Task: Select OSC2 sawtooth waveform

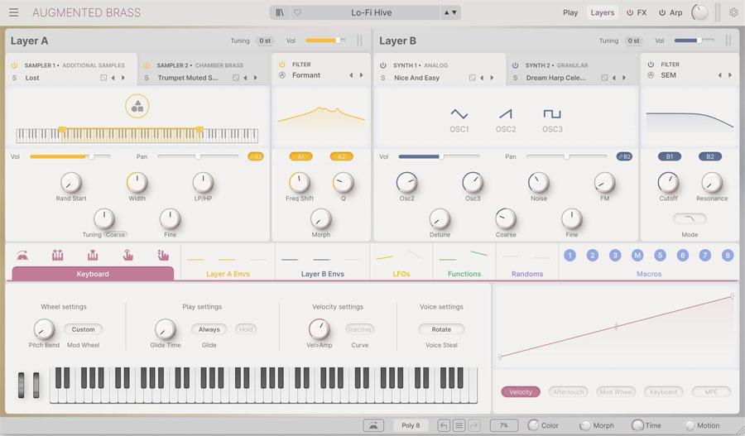Action: [506, 114]
